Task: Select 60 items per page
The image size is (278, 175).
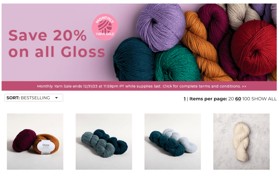Action: click(238, 99)
